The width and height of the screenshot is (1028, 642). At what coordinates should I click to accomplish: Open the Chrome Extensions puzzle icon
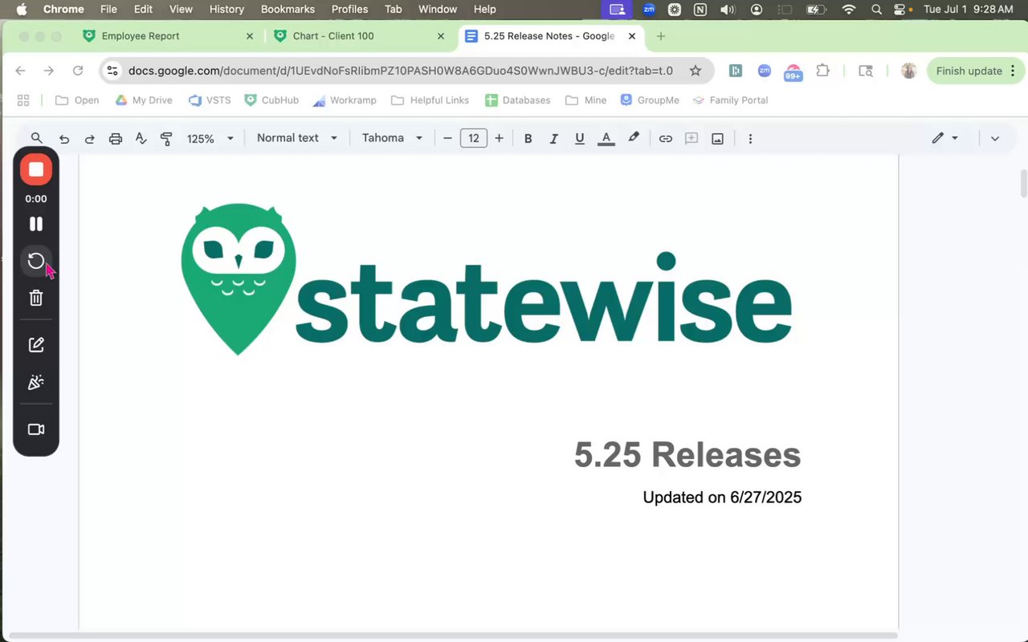(823, 71)
